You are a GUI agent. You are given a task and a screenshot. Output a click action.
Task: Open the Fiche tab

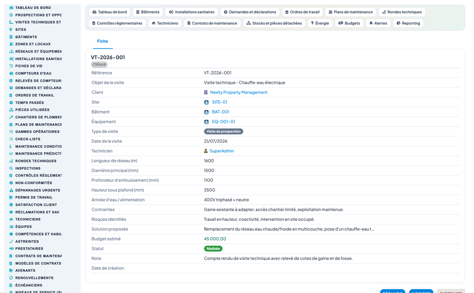pos(102,41)
